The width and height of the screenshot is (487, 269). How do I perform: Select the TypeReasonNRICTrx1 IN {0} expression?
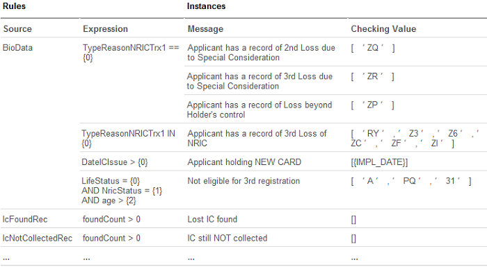tap(128, 139)
